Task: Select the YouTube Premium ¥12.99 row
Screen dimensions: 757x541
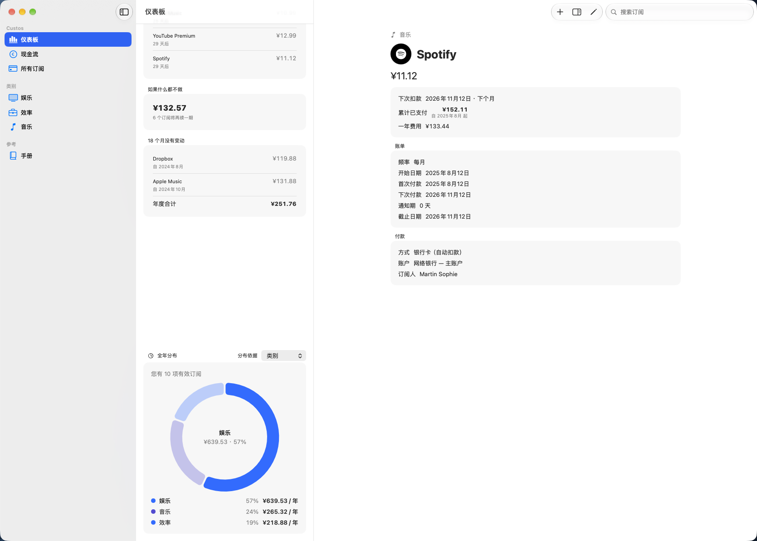Action: click(x=225, y=39)
